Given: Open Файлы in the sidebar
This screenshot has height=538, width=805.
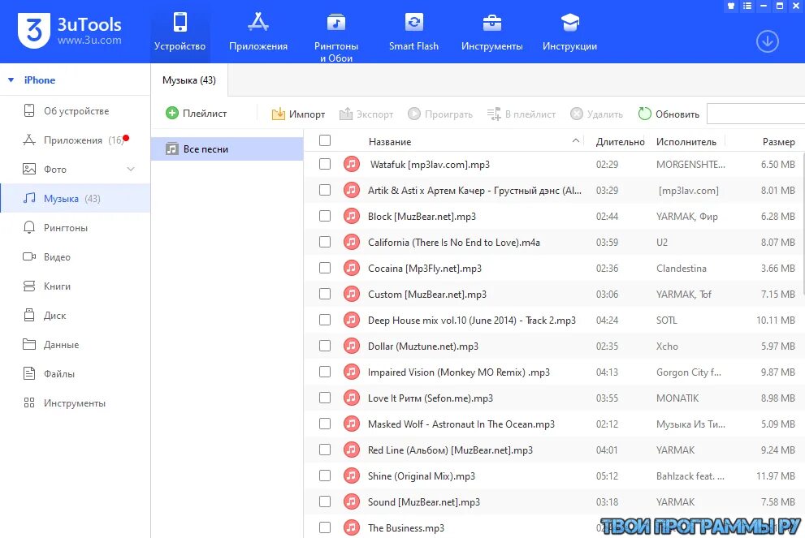Looking at the screenshot, I should tap(76, 374).
